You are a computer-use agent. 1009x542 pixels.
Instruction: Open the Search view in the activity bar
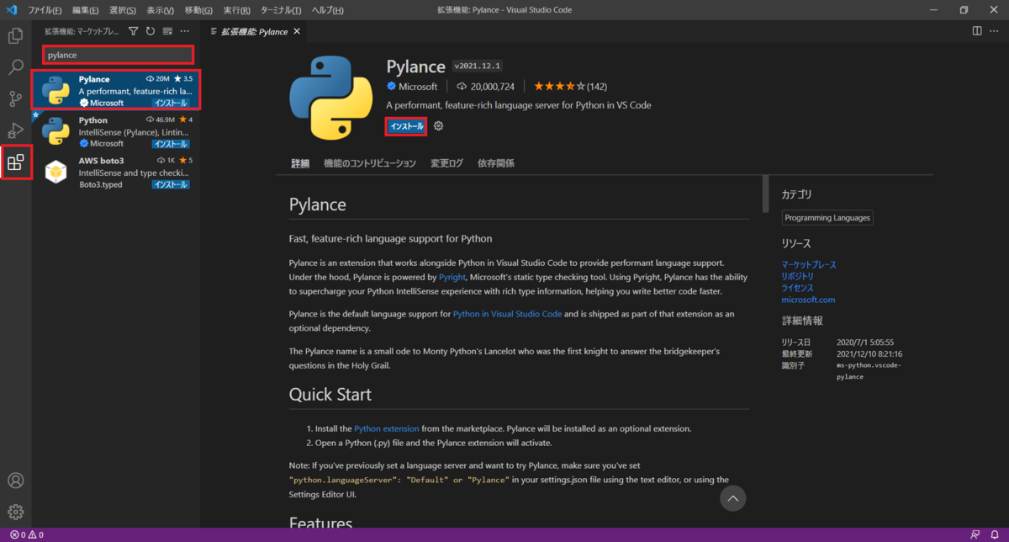pos(15,67)
